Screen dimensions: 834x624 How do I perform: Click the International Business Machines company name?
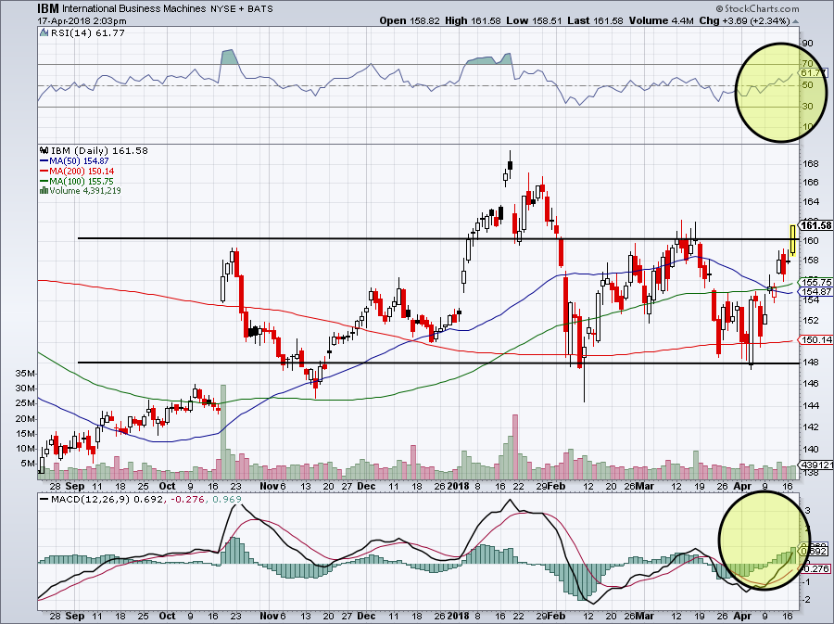[133, 8]
